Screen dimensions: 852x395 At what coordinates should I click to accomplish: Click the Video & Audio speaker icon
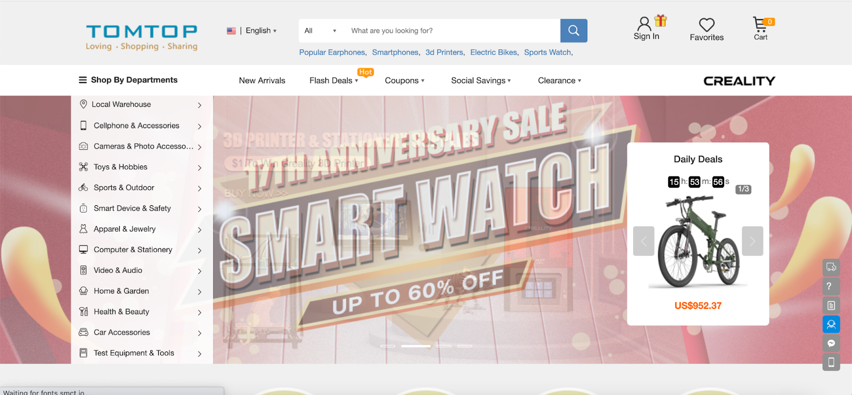(x=84, y=270)
